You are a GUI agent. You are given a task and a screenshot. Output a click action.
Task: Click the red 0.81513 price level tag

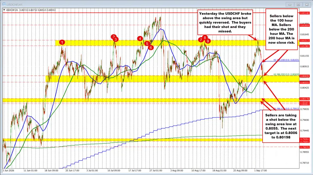click(x=305, y=41)
